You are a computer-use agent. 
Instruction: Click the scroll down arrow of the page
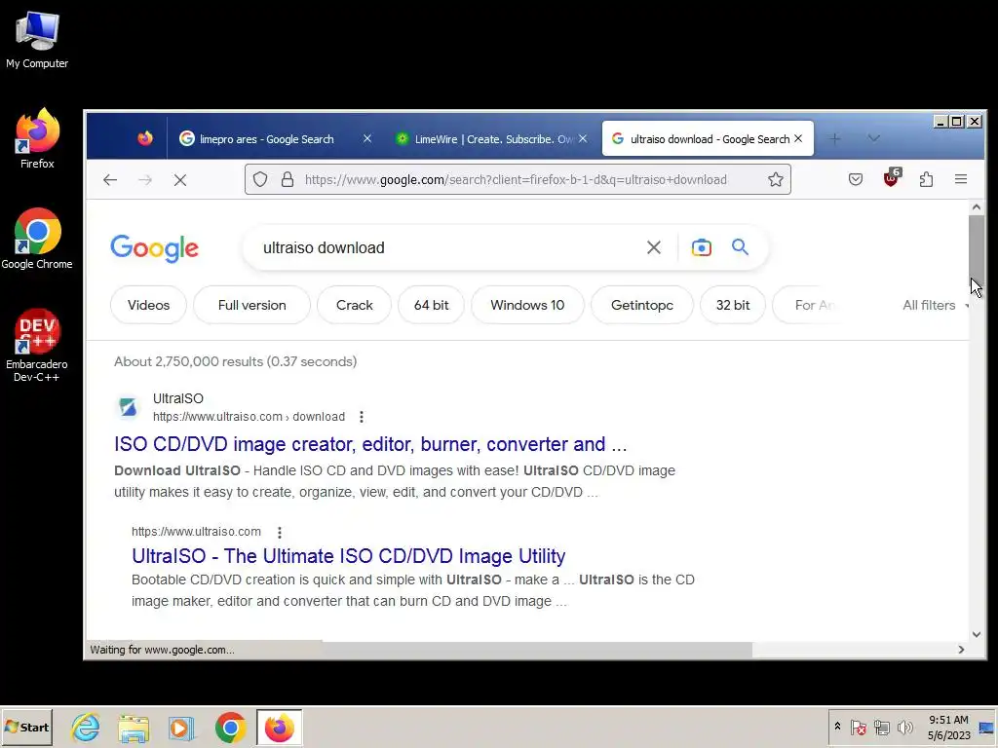tap(977, 634)
